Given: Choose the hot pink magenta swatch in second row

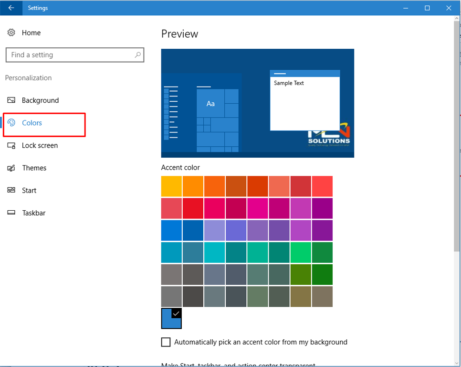Looking at the screenshot, I should point(258,208).
